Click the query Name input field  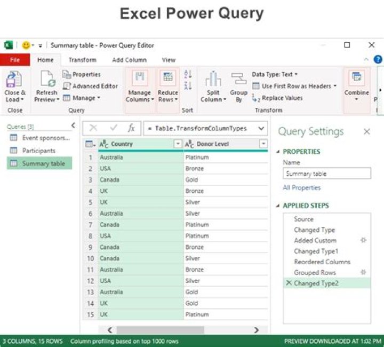pyautogui.click(x=326, y=173)
